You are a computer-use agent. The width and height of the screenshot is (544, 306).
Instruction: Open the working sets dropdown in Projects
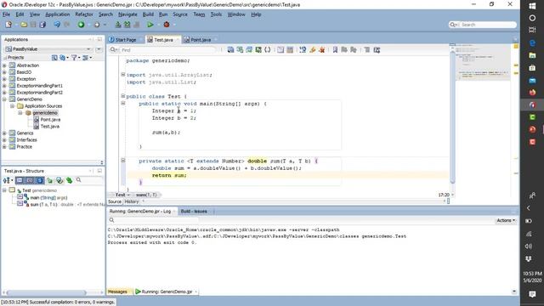[64, 58]
